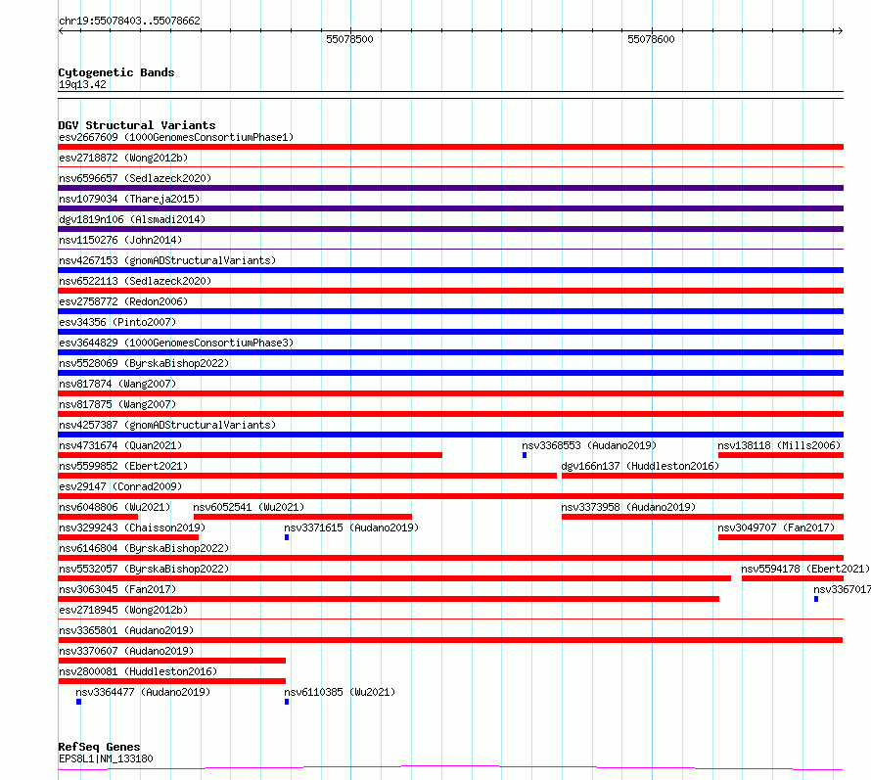Click nsv5532057 (ByrskaBishop2022) label

click(144, 569)
